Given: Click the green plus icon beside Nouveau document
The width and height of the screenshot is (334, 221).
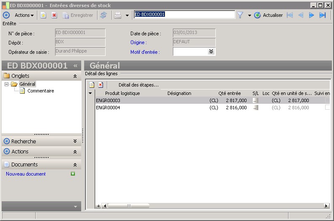Looking at the screenshot, I should (x=73, y=174).
